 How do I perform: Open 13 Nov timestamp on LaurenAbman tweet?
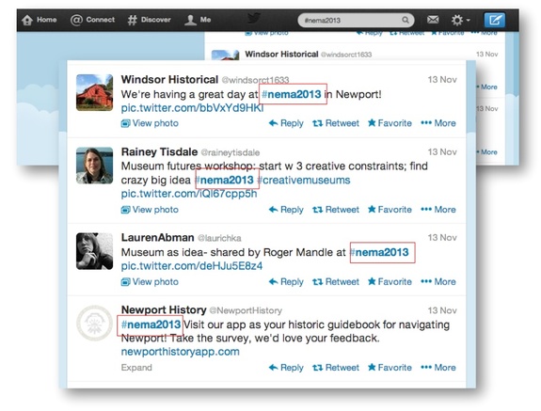coord(442,238)
